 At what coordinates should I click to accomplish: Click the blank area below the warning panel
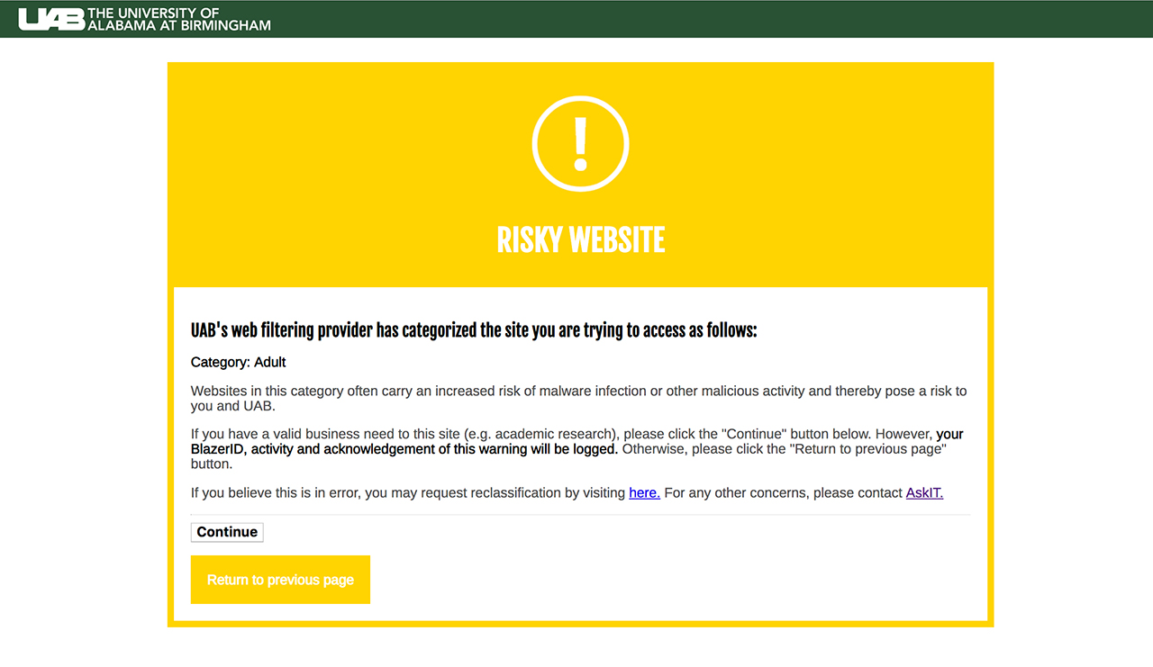[580, 648]
